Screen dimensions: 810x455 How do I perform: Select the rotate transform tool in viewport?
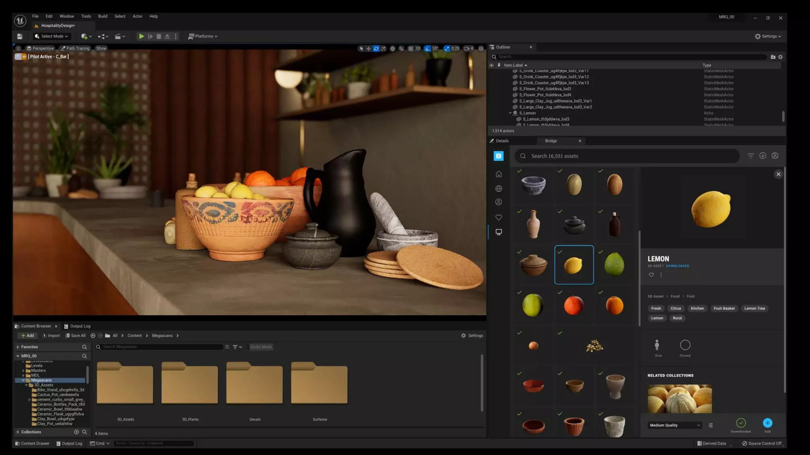[x=376, y=49]
